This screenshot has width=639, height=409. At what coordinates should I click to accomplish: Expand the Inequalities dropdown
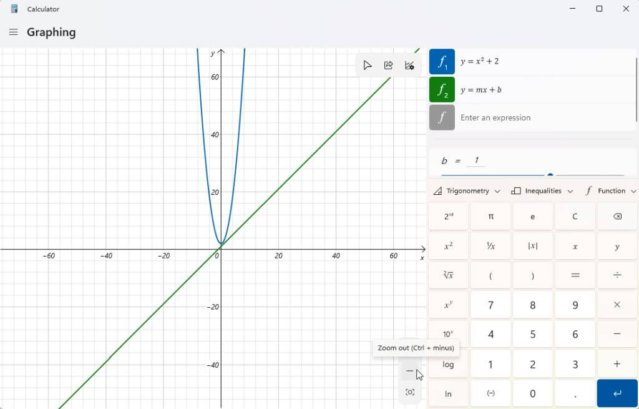pos(542,191)
